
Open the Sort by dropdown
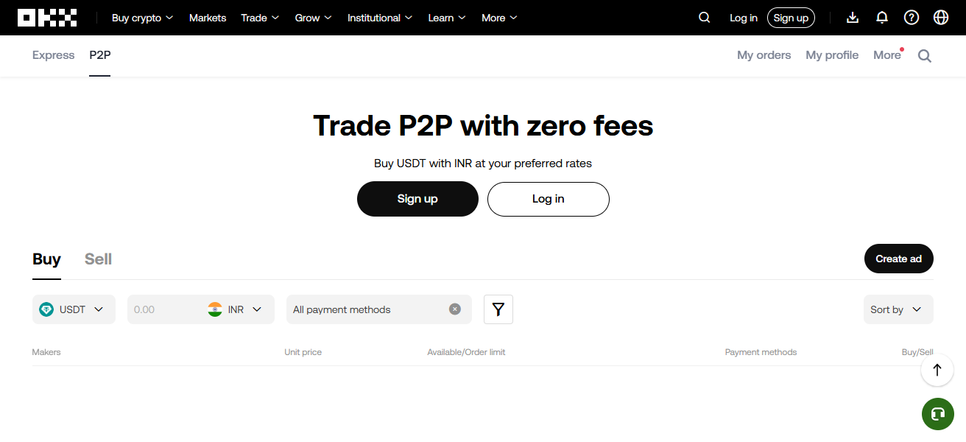pyautogui.click(x=898, y=309)
